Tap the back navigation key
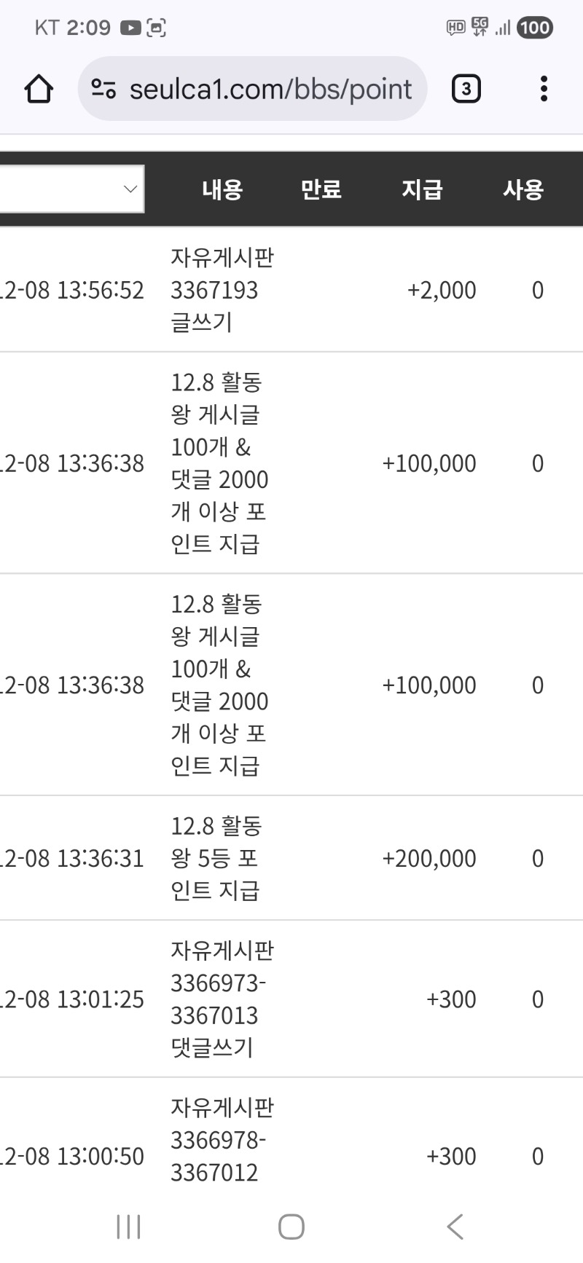 click(x=455, y=1227)
